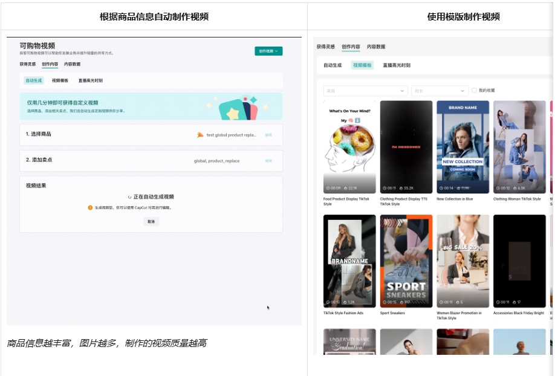
Task: Click 'Accessories Black Friday Bright' caption
Action: (519, 313)
